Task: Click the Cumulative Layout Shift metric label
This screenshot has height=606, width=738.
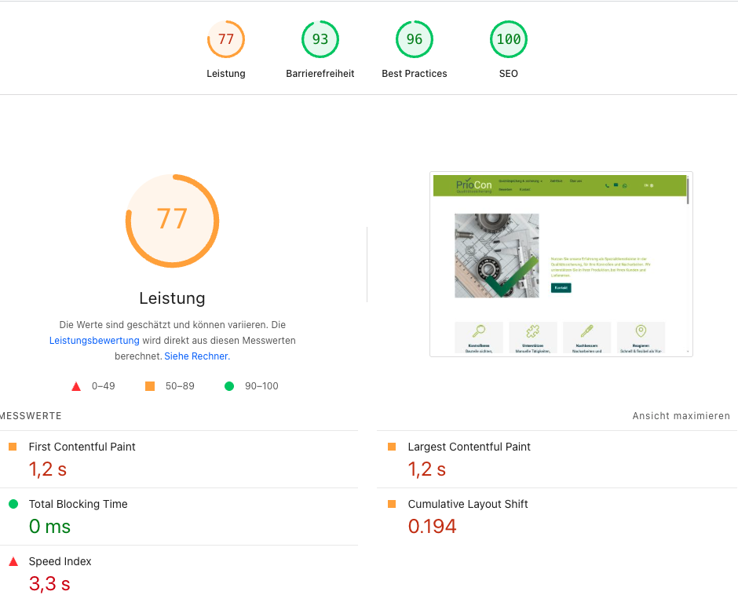Action: (468, 505)
